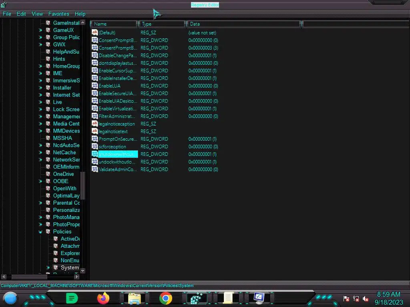Expand the Installer tree key
The height and width of the screenshot is (307, 410).
40,88
